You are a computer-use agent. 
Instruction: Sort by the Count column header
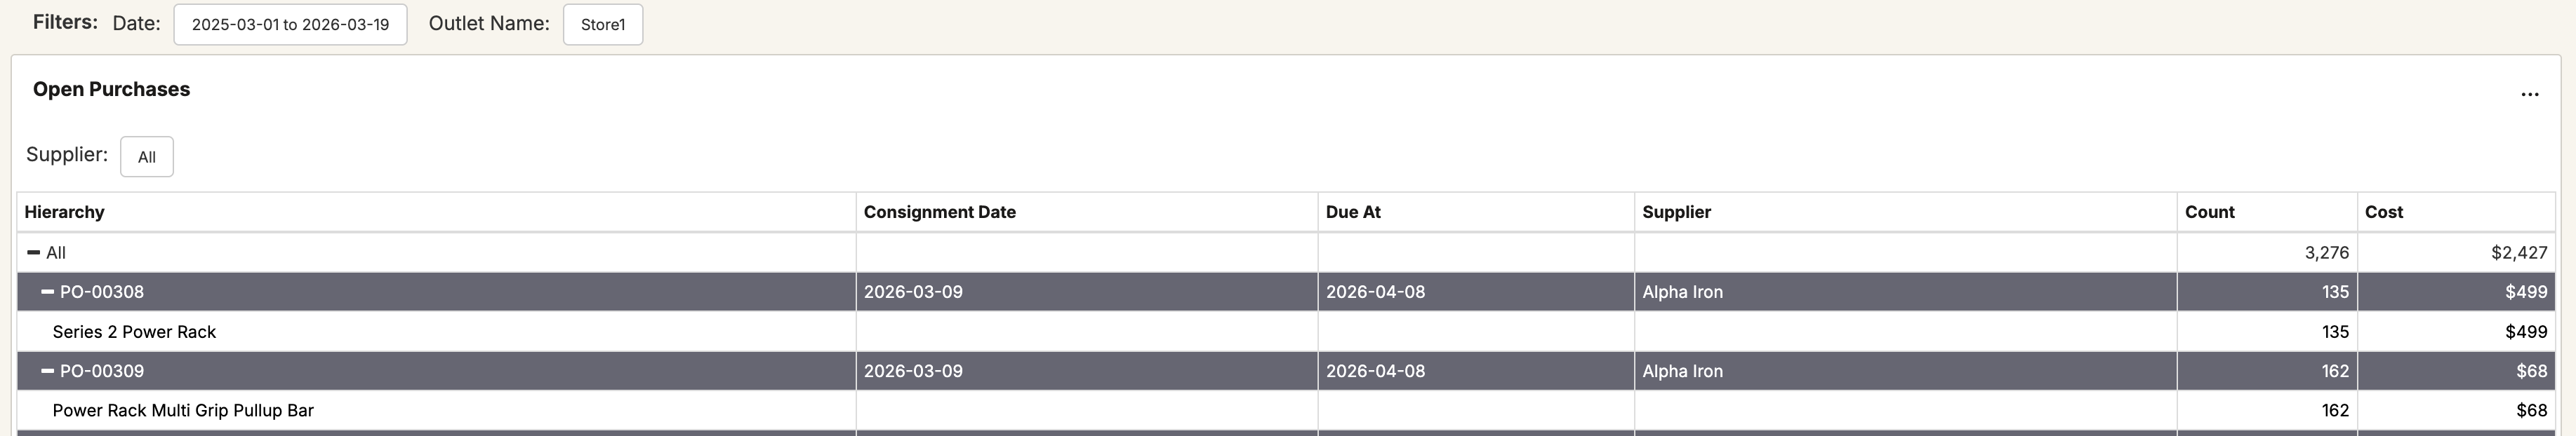click(x=2209, y=212)
